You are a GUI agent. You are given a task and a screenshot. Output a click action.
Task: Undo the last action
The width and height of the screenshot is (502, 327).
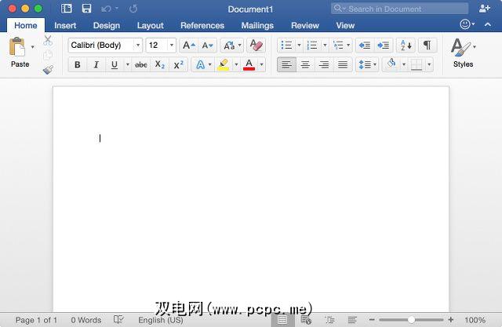pos(106,9)
